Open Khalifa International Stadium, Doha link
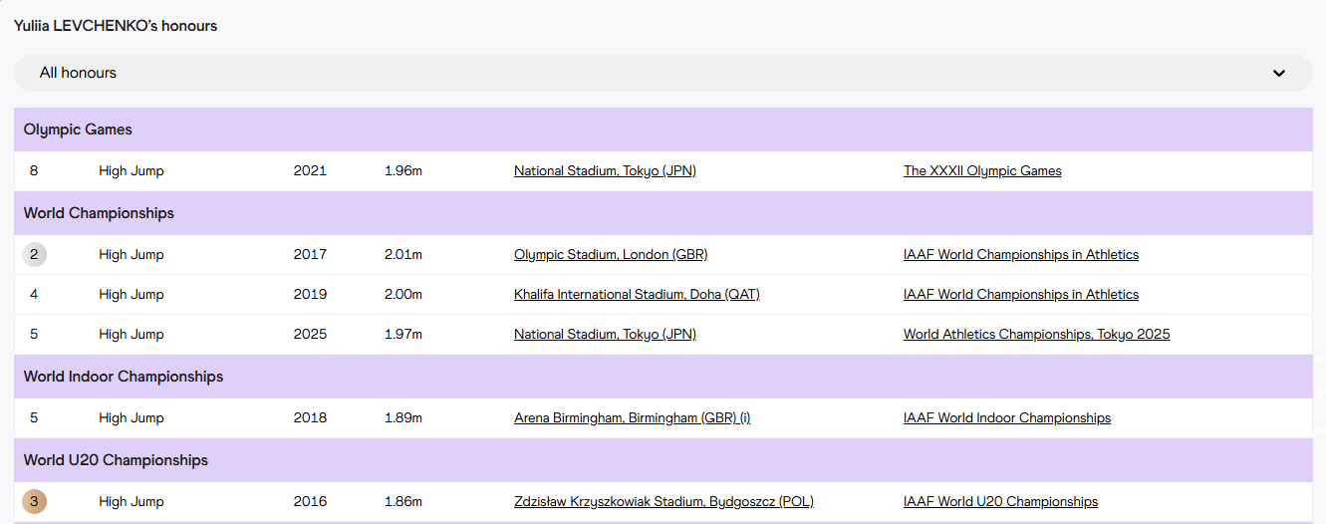 coord(637,295)
